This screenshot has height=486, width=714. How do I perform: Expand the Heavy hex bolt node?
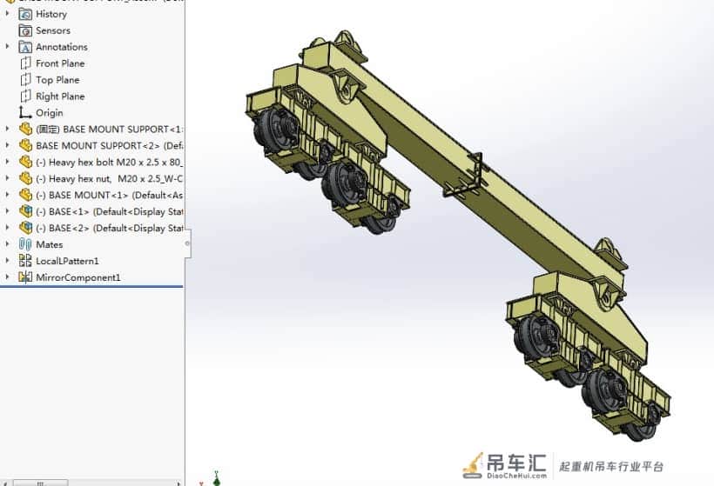(7, 162)
